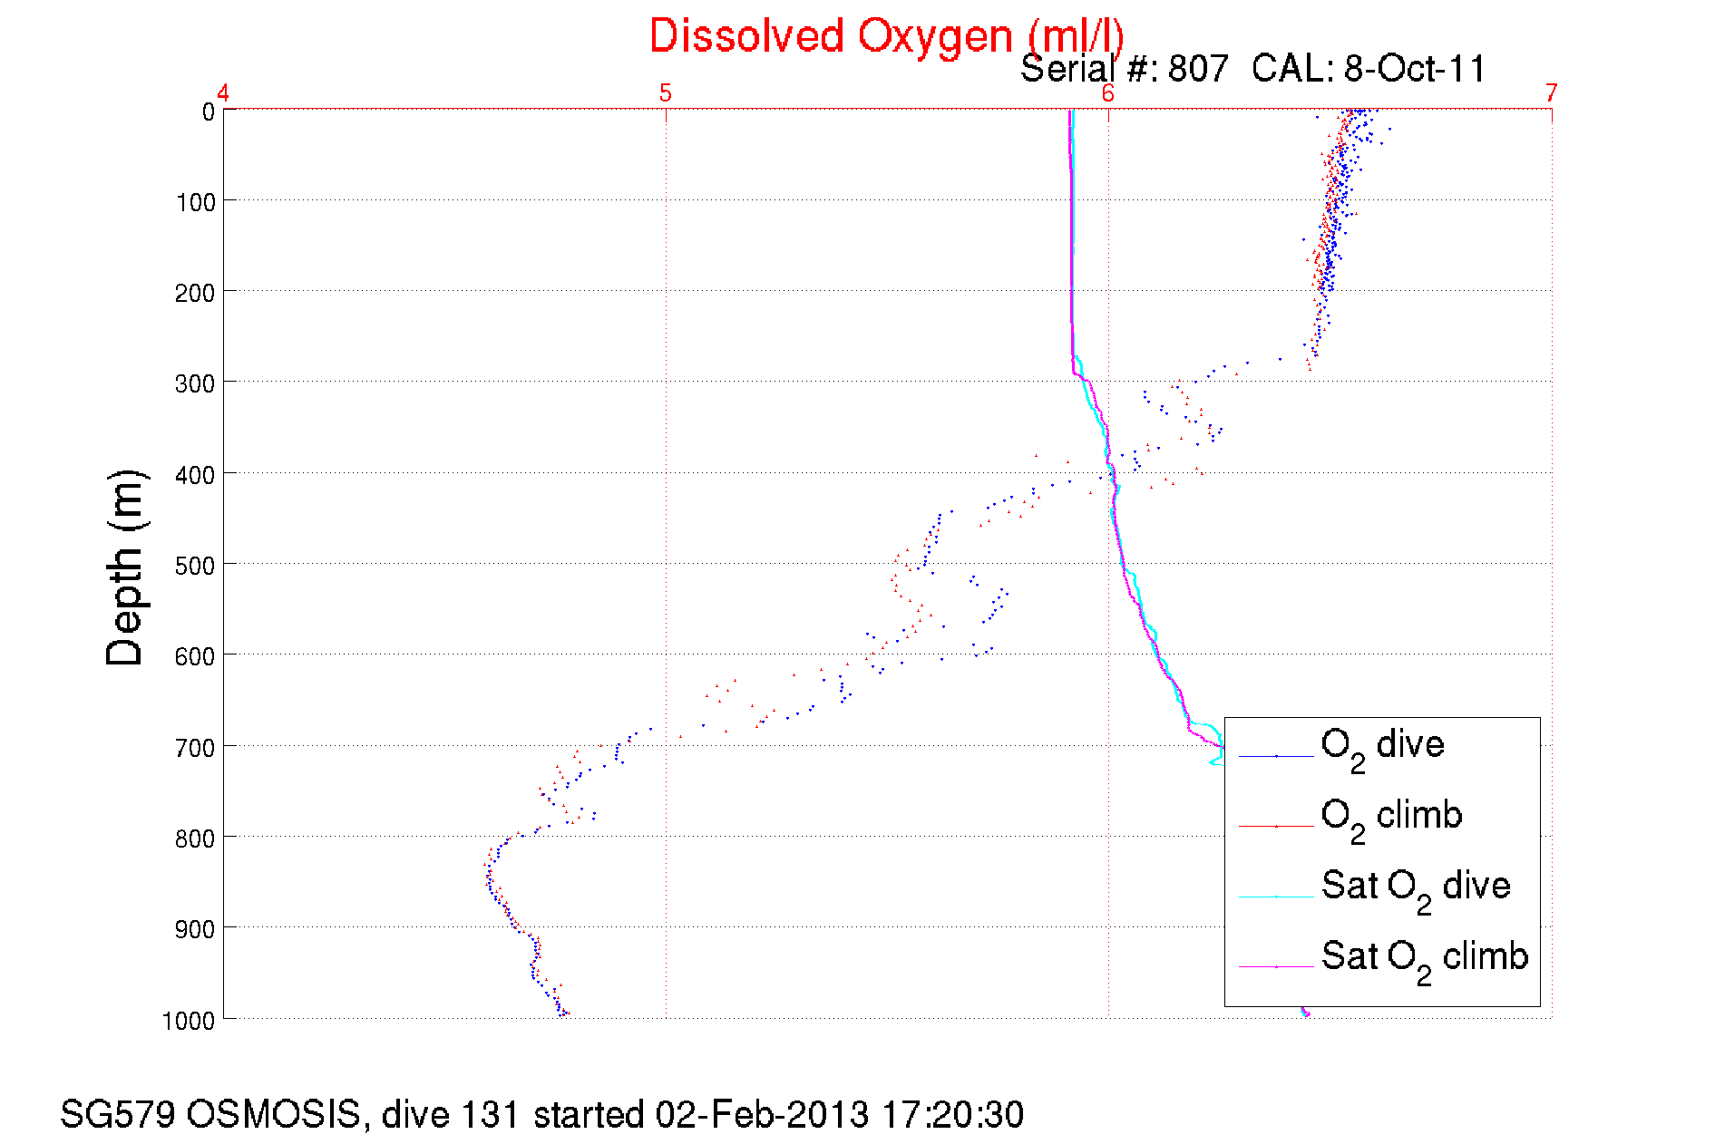1715x1144 pixels.
Task: Click the SG579 OSMOSIS dive 131 caption
Action: click(542, 1114)
